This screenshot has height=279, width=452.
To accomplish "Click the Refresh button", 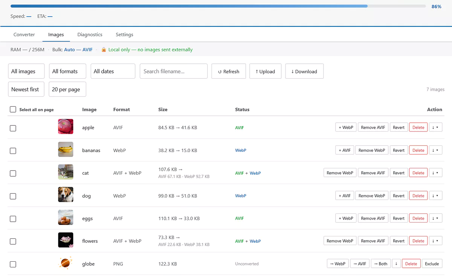I will pyautogui.click(x=229, y=71).
